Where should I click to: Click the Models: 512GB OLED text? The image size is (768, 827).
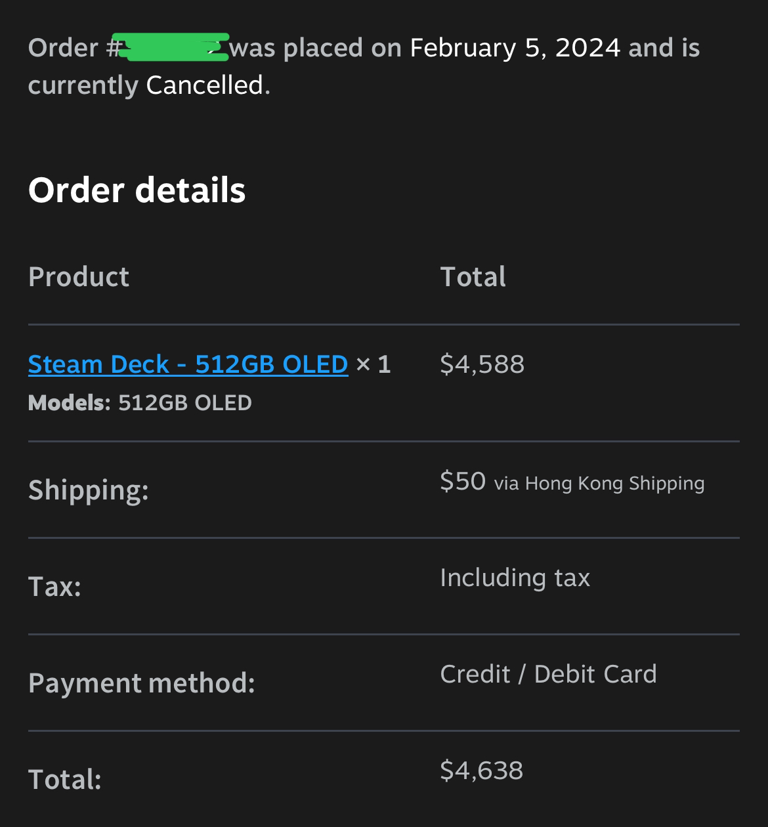[140, 402]
